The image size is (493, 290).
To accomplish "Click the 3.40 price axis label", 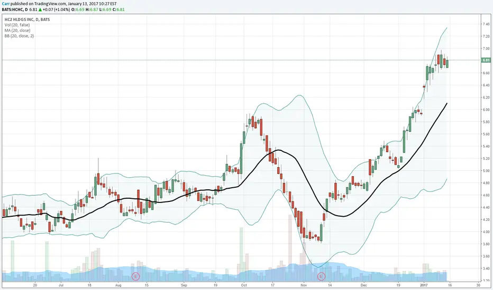I will point(486,269).
